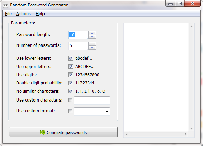Enable Use custom characters checkbox
This screenshot has height=146, width=203.
[71, 100]
